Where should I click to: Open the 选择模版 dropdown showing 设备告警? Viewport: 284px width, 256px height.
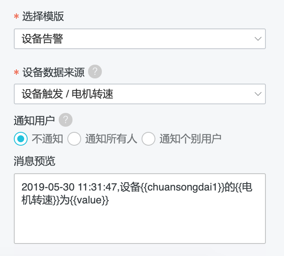pyautogui.click(x=140, y=39)
